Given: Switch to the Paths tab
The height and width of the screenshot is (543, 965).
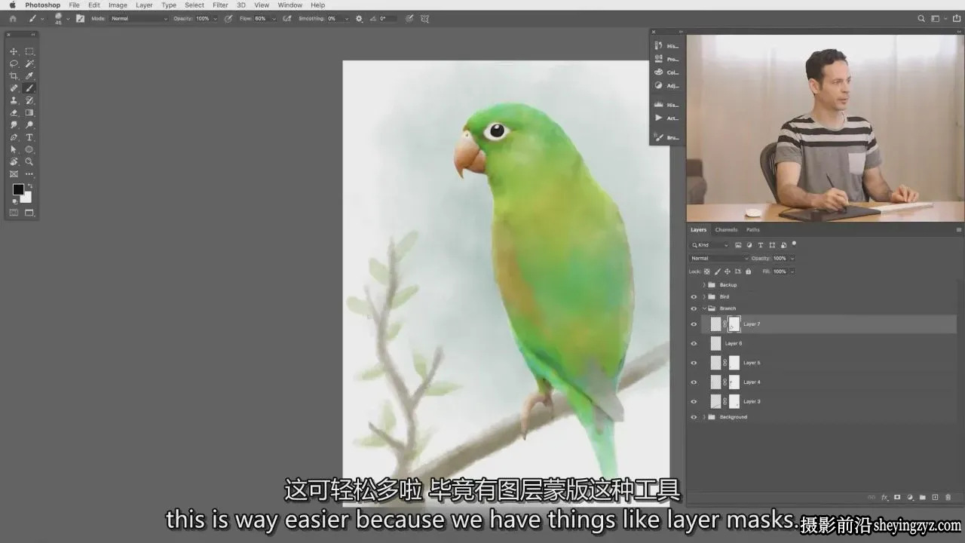Looking at the screenshot, I should (753, 230).
